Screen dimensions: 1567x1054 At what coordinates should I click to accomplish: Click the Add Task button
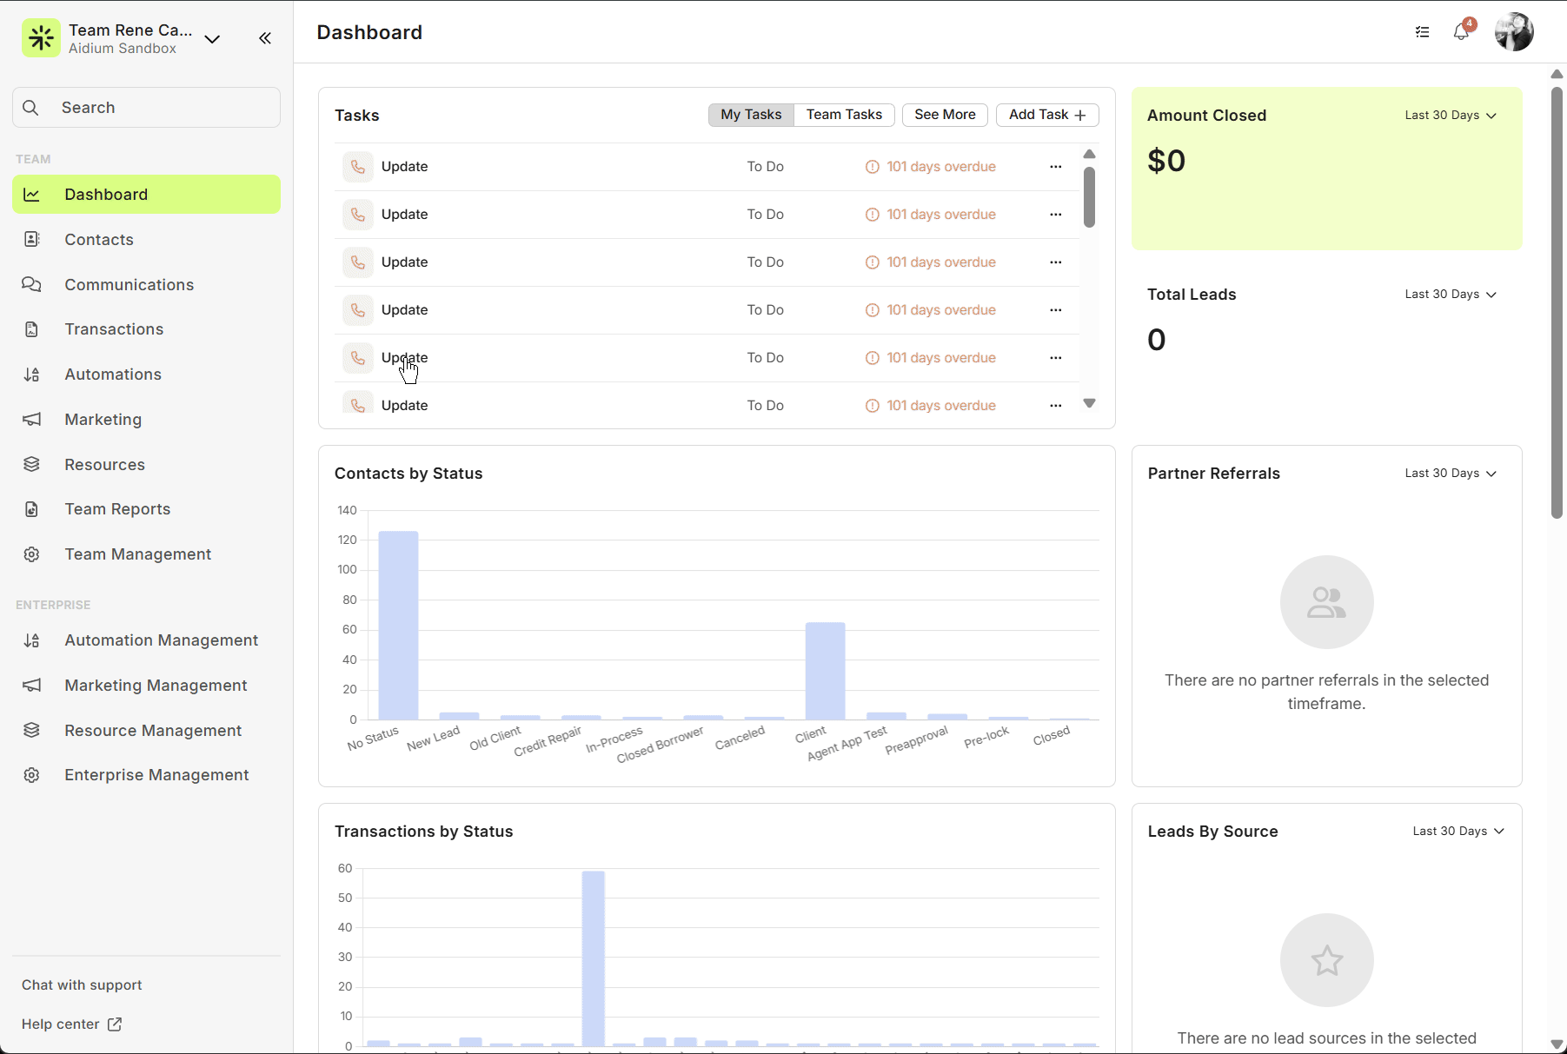(x=1046, y=115)
